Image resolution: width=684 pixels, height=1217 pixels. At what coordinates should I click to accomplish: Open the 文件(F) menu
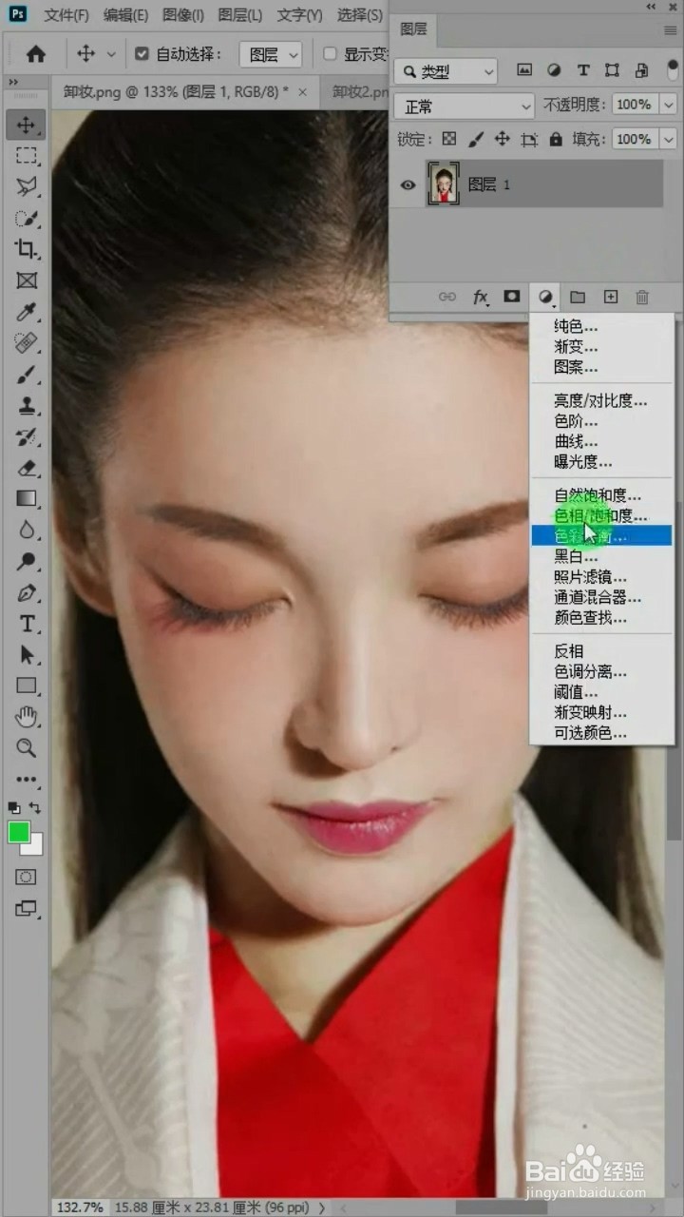(66, 15)
